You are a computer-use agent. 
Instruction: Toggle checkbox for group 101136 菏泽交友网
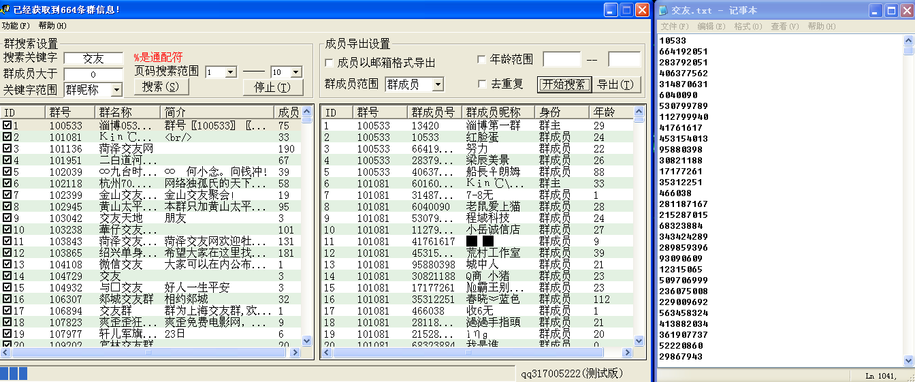pyautogui.click(x=7, y=148)
